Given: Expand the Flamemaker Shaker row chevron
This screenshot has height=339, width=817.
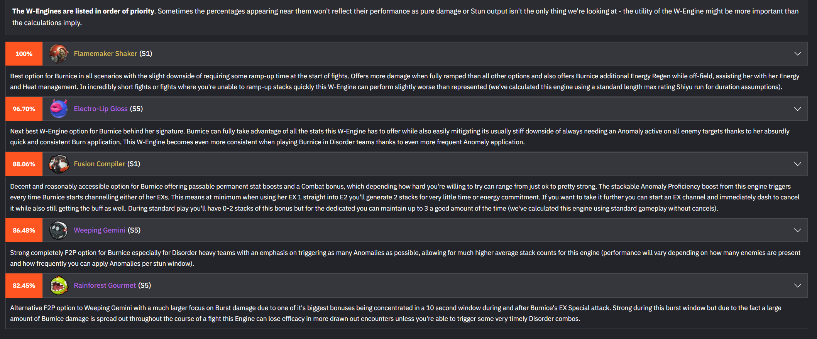Looking at the screenshot, I should click(798, 54).
